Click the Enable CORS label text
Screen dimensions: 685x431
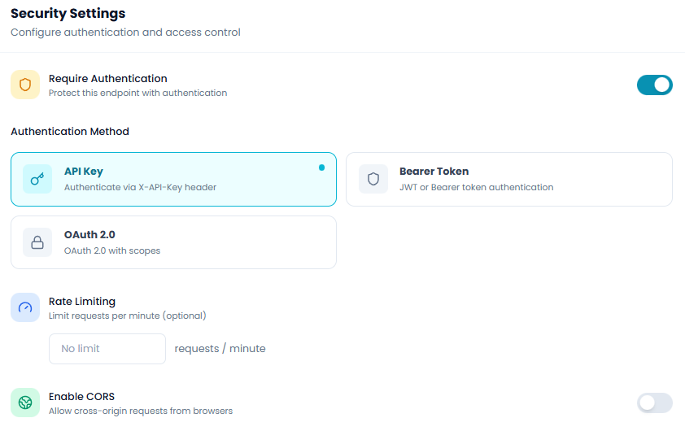[81, 397]
